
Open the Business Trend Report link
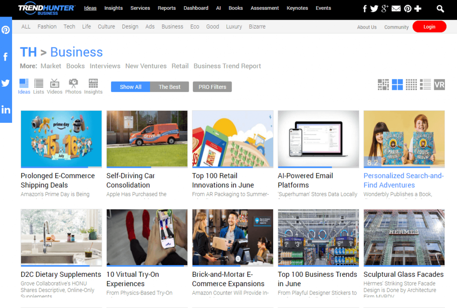pyautogui.click(x=227, y=66)
